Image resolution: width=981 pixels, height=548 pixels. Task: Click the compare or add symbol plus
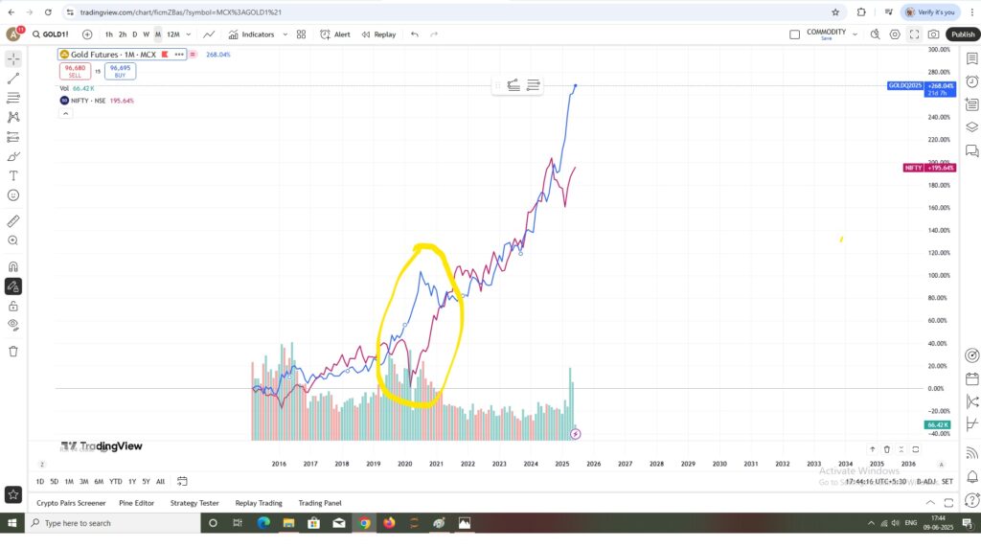pos(87,34)
